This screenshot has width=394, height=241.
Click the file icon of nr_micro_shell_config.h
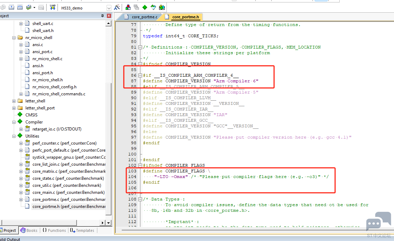28,87
